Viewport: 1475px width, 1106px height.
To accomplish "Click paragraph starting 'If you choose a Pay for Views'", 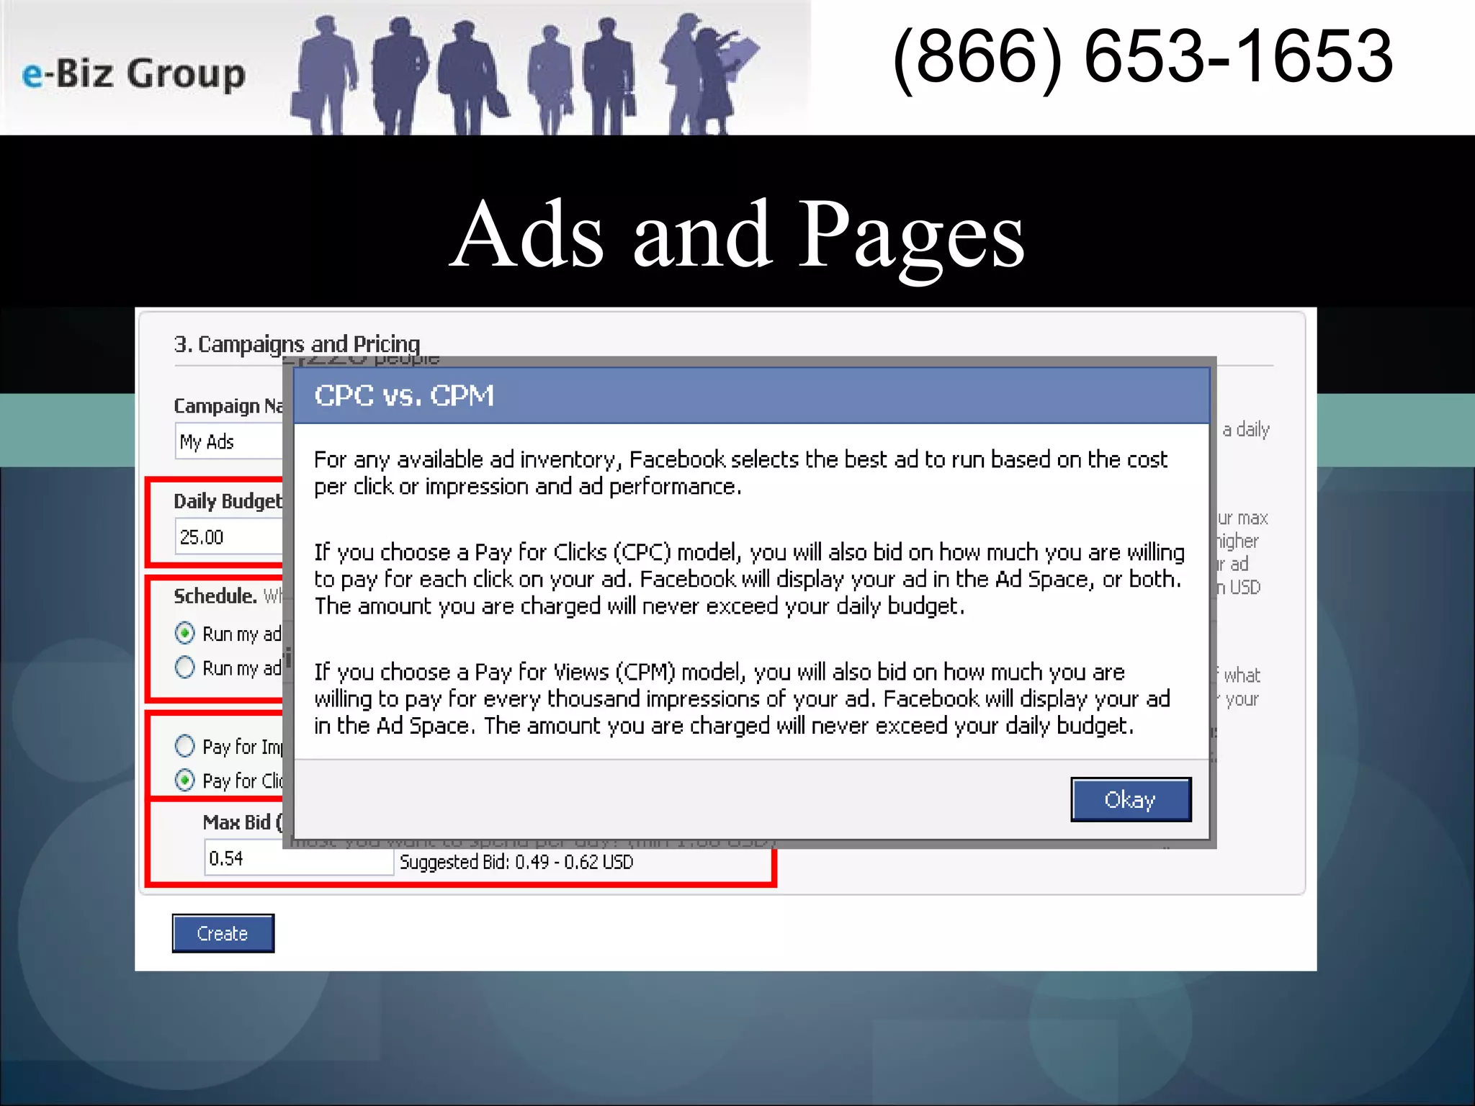I will click(742, 698).
